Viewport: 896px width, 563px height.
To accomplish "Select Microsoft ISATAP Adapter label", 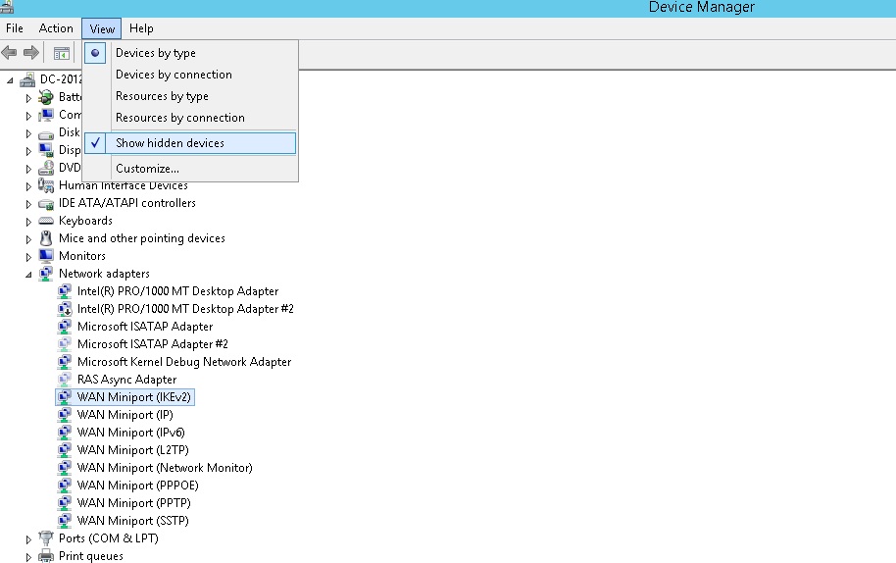I will pos(145,327).
